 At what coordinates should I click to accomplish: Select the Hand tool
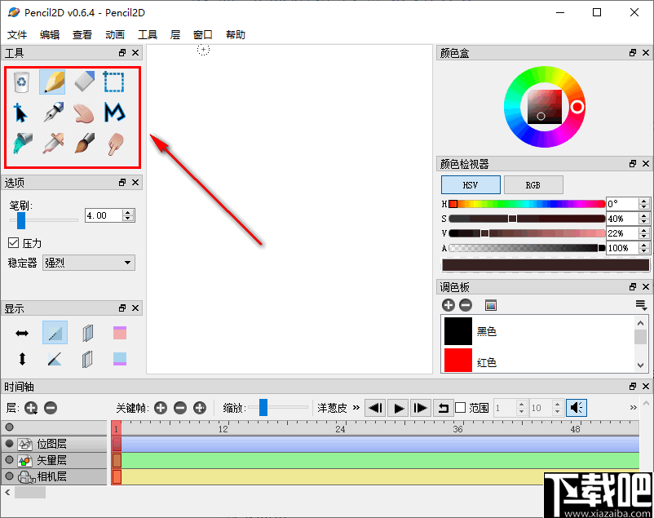82,113
